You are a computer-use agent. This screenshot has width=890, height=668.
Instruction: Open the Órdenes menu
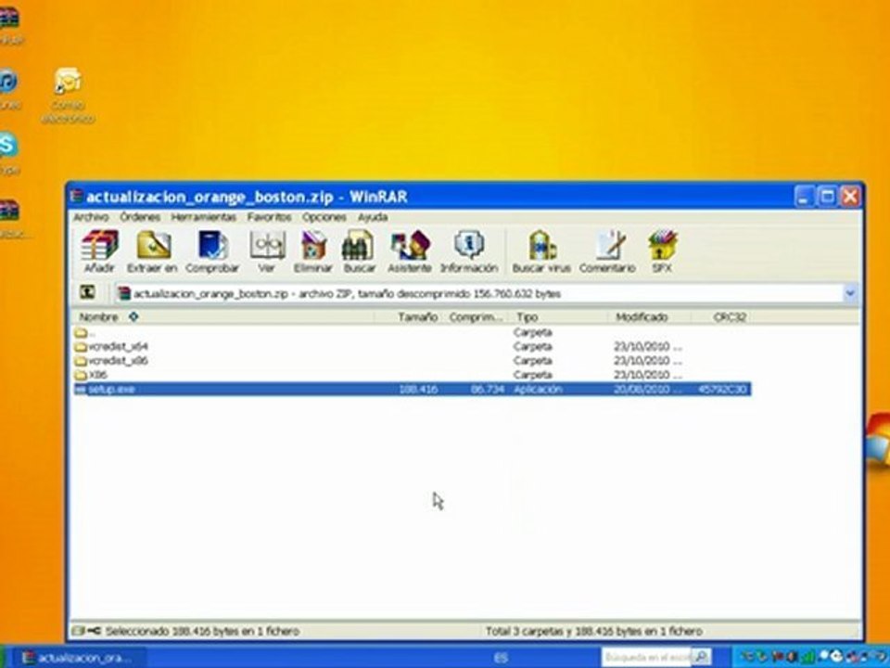coord(140,217)
